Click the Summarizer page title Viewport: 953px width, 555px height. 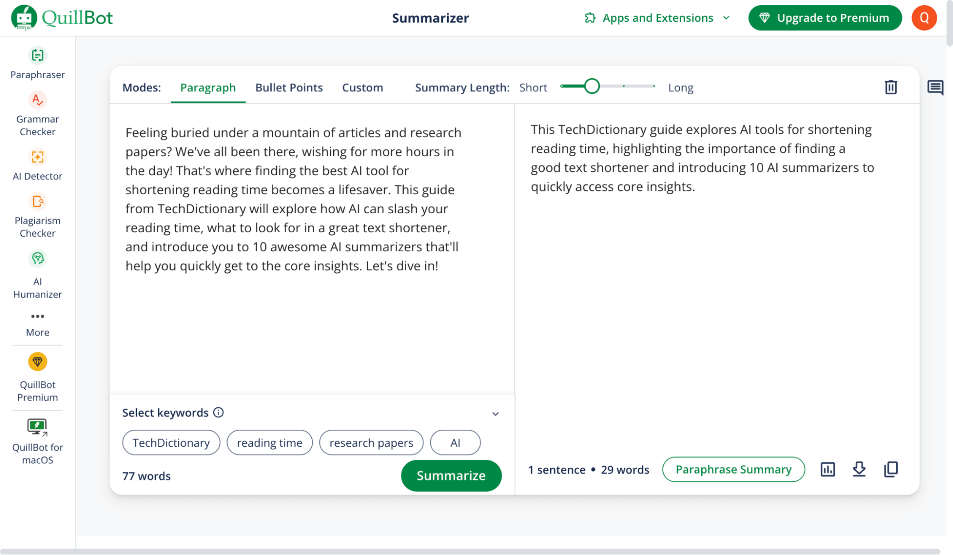pyautogui.click(x=430, y=18)
